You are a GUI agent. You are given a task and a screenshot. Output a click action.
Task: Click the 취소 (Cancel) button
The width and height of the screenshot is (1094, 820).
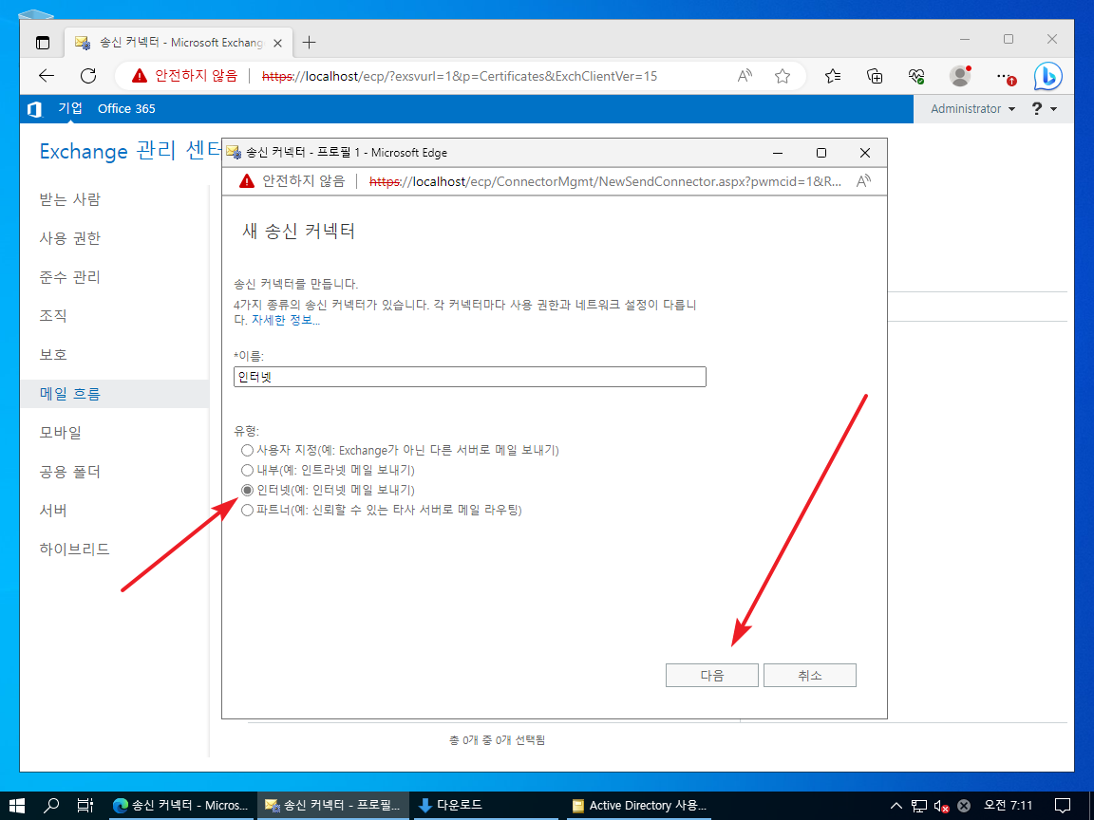[810, 676]
